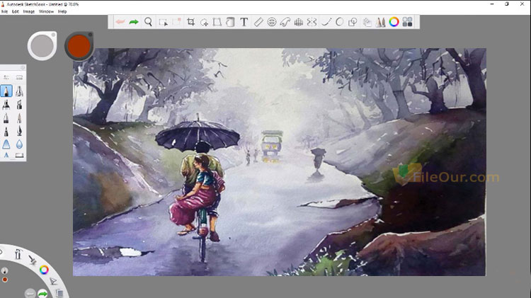Viewport: 531px width, 298px height.
Task: Click the small red color indicator in lagoon
Action: point(5,280)
